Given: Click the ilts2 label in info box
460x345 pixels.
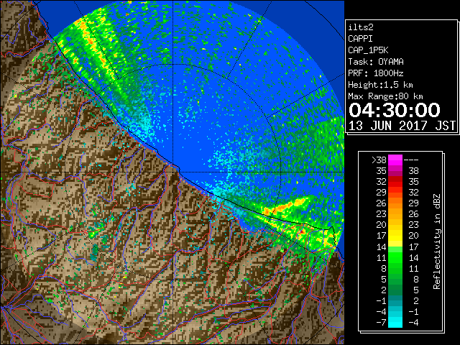Looking at the screenshot, I should click(361, 27).
